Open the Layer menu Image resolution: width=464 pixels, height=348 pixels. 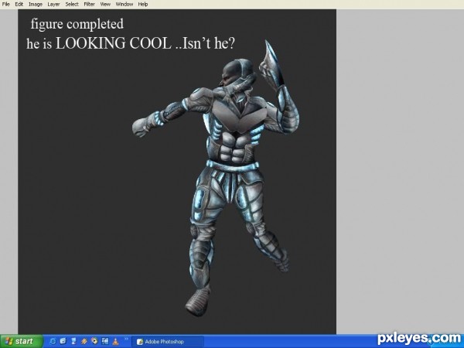[53, 4]
